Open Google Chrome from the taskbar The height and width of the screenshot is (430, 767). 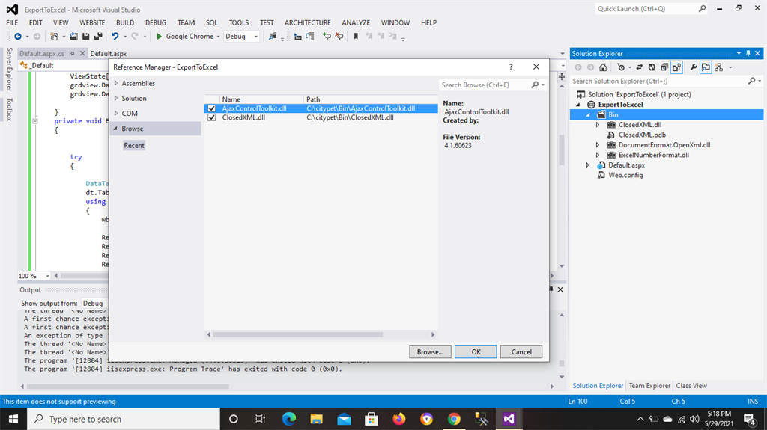[x=454, y=419]
